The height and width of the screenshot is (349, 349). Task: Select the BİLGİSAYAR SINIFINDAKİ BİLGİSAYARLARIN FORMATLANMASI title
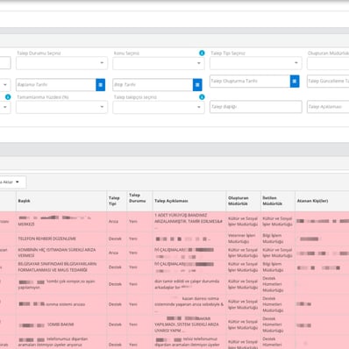tap(57, 267)
